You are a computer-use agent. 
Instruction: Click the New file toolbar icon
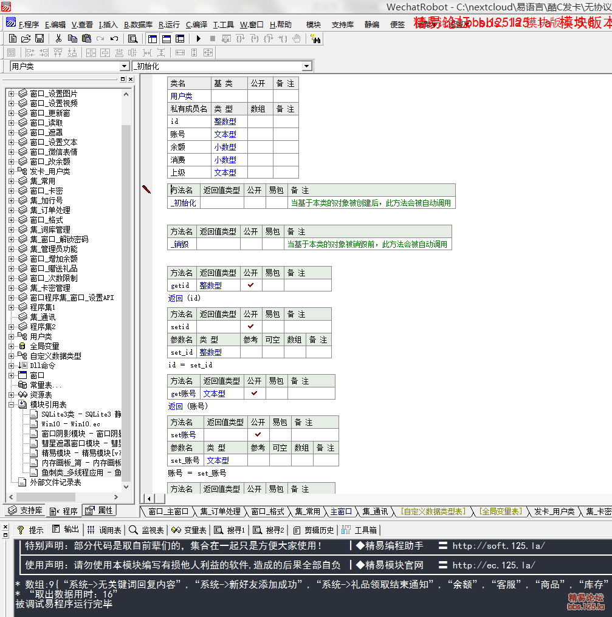tap(13, 38)
